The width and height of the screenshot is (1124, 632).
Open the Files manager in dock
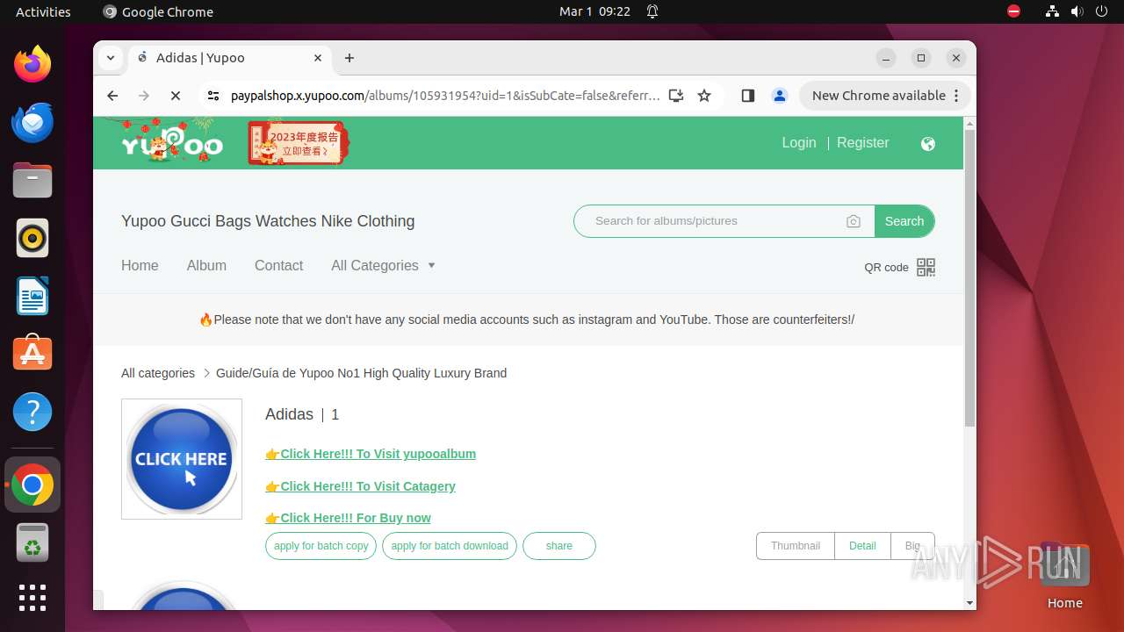click(x=32, y=180)
